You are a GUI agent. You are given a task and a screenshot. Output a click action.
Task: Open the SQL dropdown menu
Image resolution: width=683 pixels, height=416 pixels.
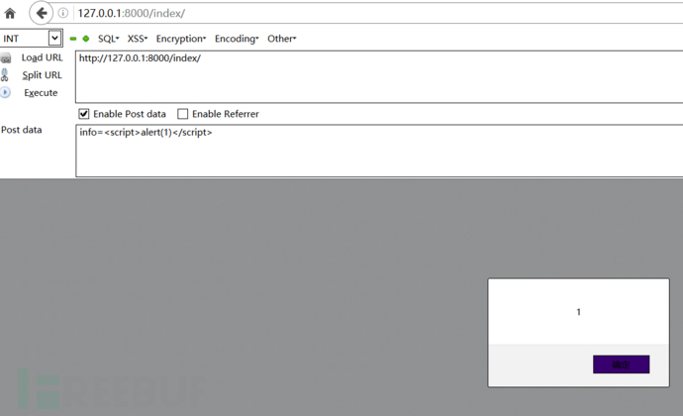tap(109, 39)
